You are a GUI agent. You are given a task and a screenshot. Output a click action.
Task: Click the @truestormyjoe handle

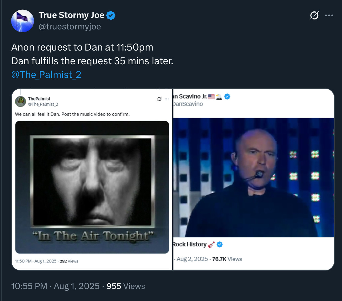[x=70, y=27]
